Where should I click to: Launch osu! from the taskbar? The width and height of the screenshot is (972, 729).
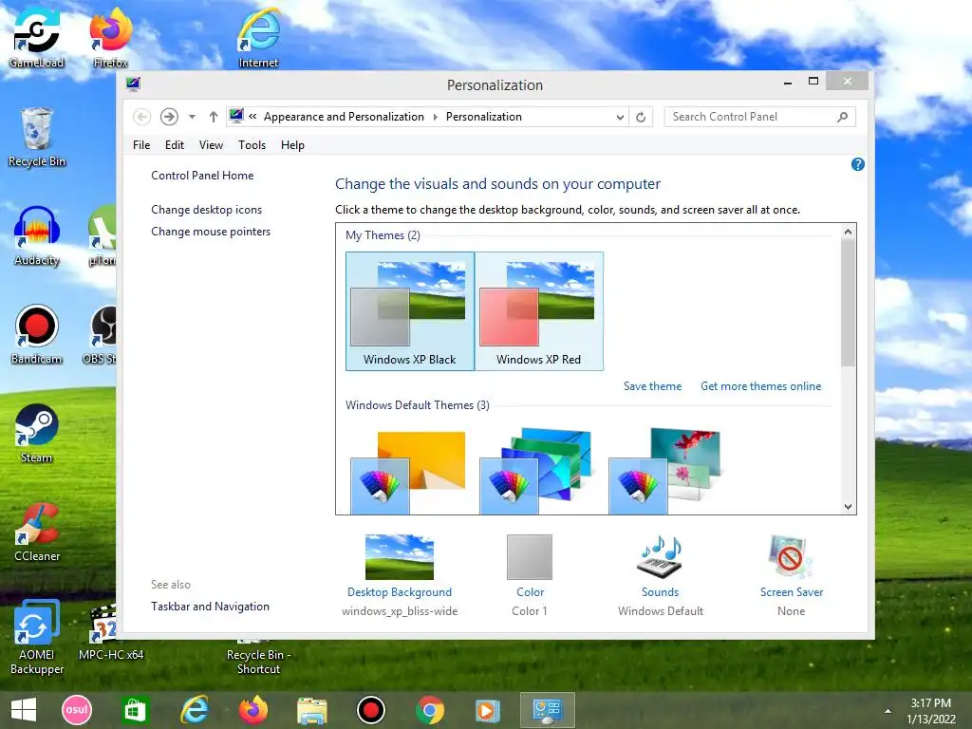(77, 710)
